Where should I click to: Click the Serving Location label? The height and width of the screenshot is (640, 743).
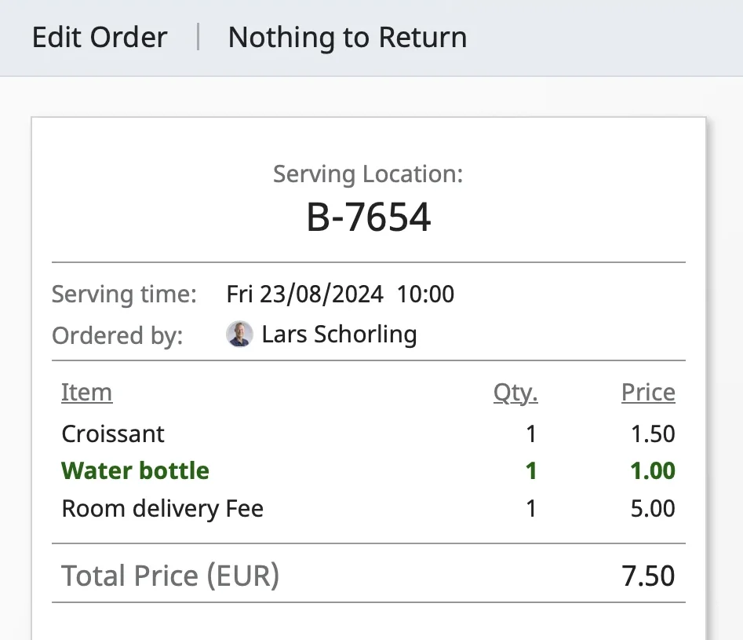pos(368,174)
